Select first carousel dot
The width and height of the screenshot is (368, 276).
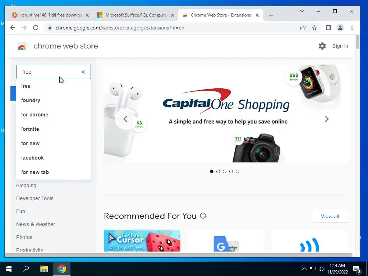211,171
